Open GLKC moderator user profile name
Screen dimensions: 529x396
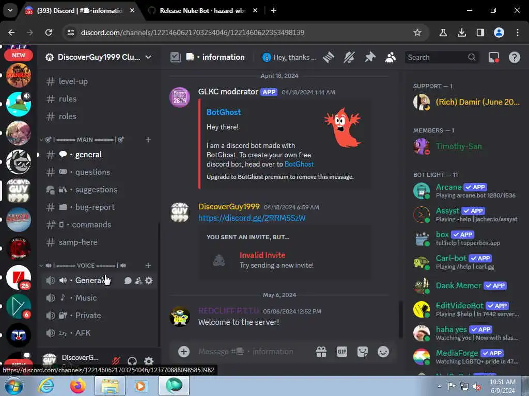click(228, 92)
